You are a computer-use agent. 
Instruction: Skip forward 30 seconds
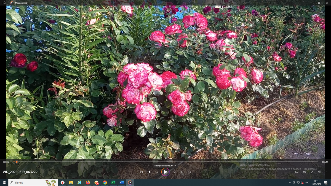coord(174,172)
